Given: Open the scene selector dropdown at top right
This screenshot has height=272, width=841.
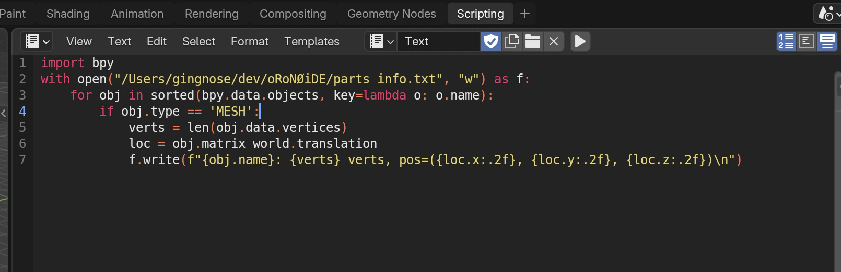Looking at the screenshot, I should (828, 14).
